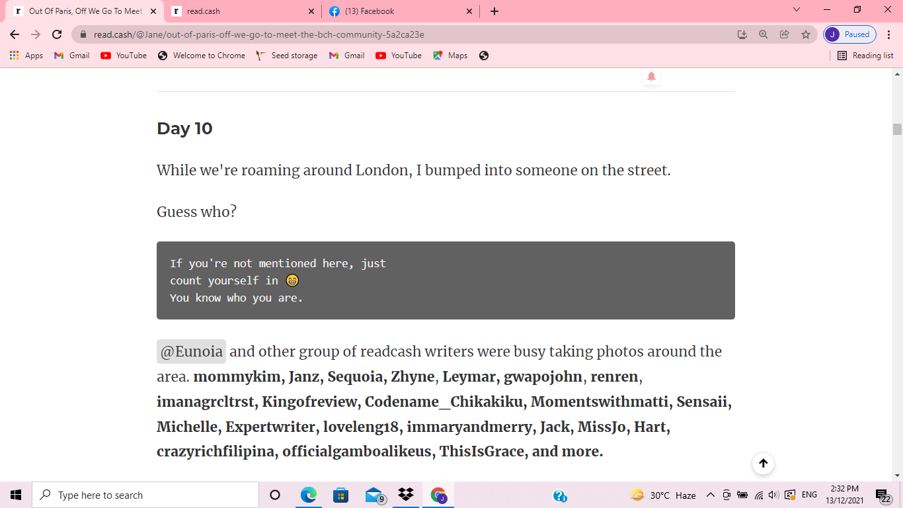Image resolution: width=903 pixels, height=508 pixels.
Task: Click the scroll-to-top arrow button
Action: click(x=763, y=464)
